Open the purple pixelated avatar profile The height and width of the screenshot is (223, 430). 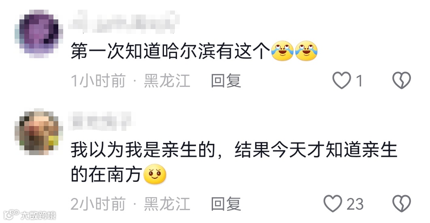coord(39,34)
